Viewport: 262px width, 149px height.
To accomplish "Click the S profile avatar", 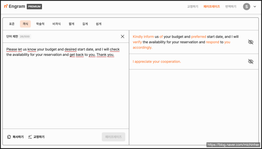I will [x=246, y=7].
